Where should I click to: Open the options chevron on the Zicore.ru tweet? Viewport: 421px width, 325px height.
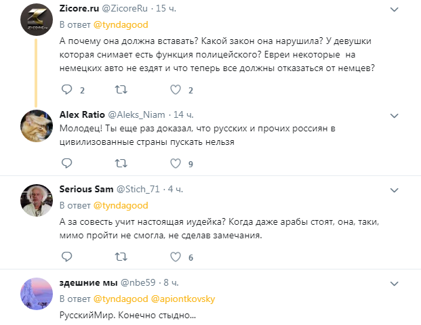point(394,9)
